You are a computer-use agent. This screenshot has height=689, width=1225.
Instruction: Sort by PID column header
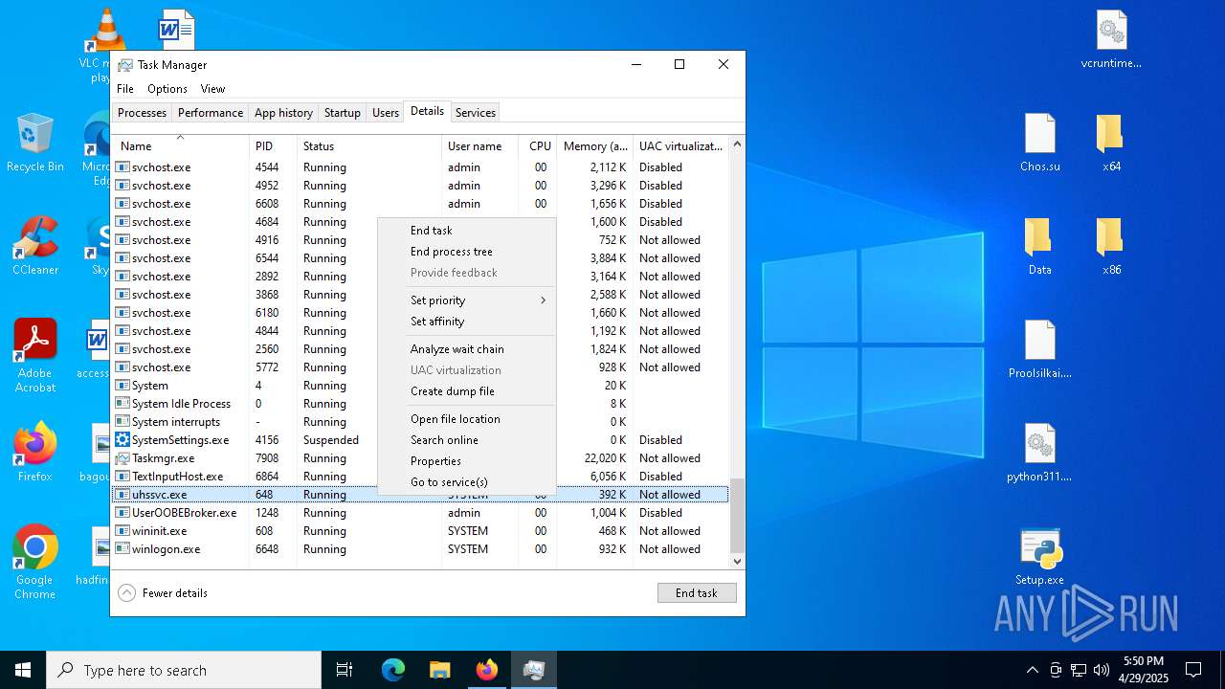pos(273,146)
